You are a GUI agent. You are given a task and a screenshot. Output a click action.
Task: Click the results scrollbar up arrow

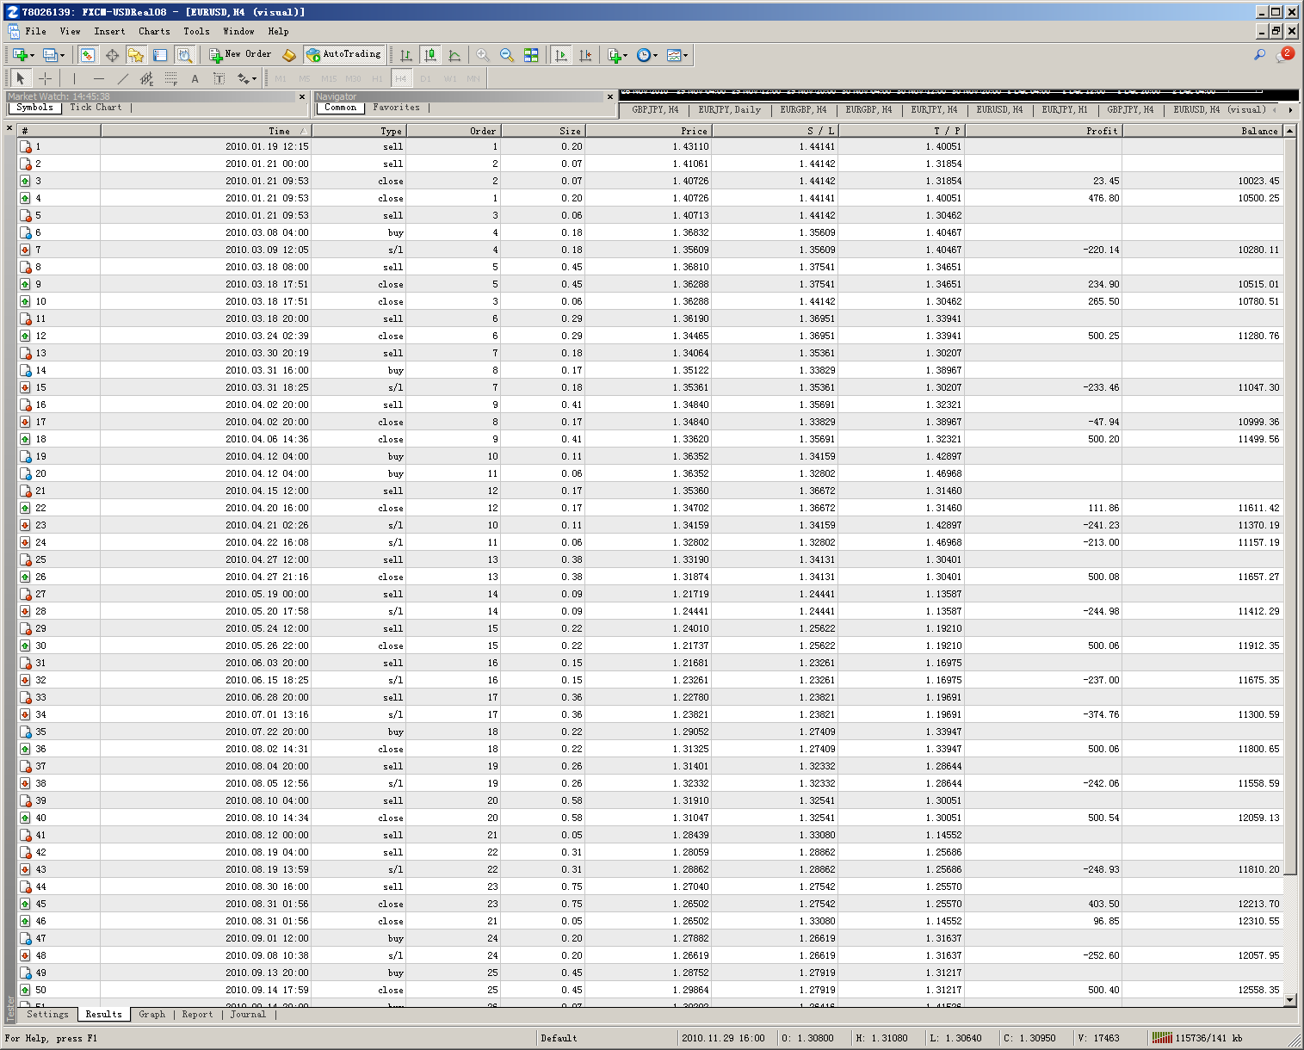pyautogui.click(x=1289, y=131)
